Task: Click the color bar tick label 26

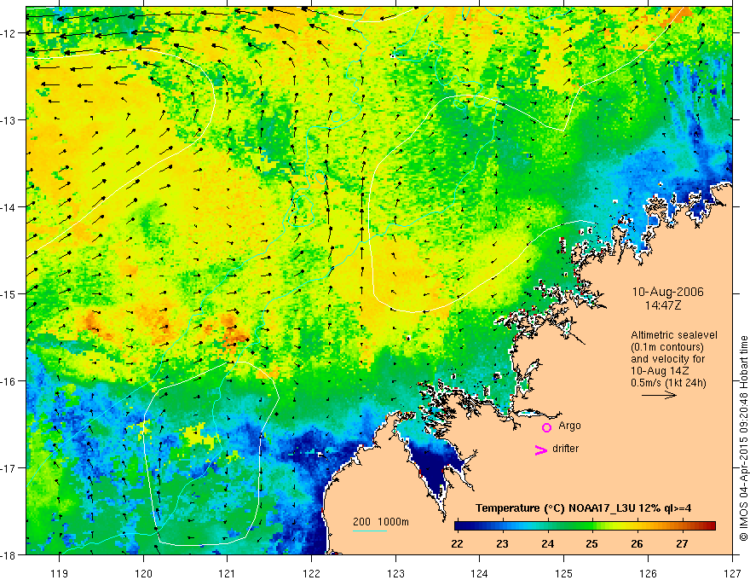Action: [637, 543]
